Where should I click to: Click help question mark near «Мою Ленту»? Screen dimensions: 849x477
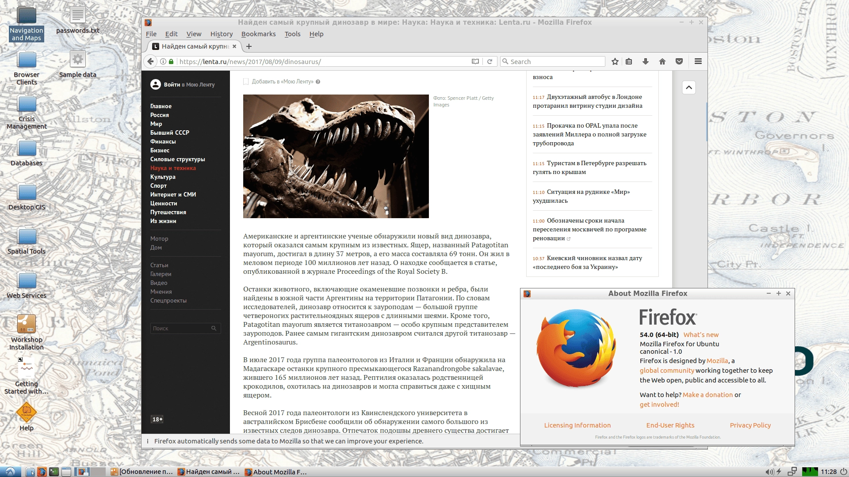coord(318,82)
